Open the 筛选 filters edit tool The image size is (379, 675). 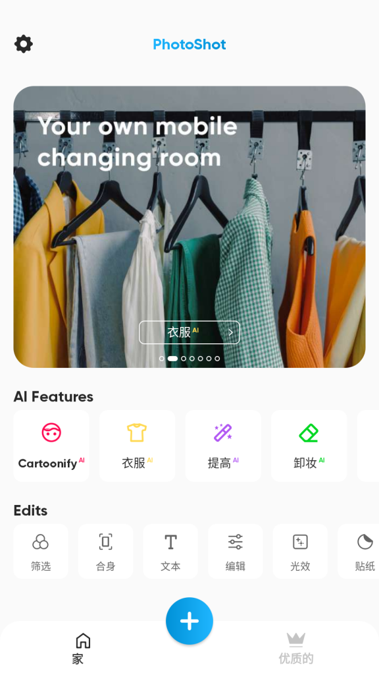[41, 552]
